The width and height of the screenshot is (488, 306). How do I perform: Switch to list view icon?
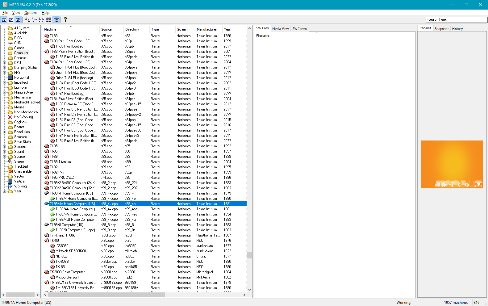(x=41, y=20)
